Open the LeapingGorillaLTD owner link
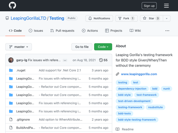The width and height of the screenshot is (178, 133). click(x=28, y=18)
